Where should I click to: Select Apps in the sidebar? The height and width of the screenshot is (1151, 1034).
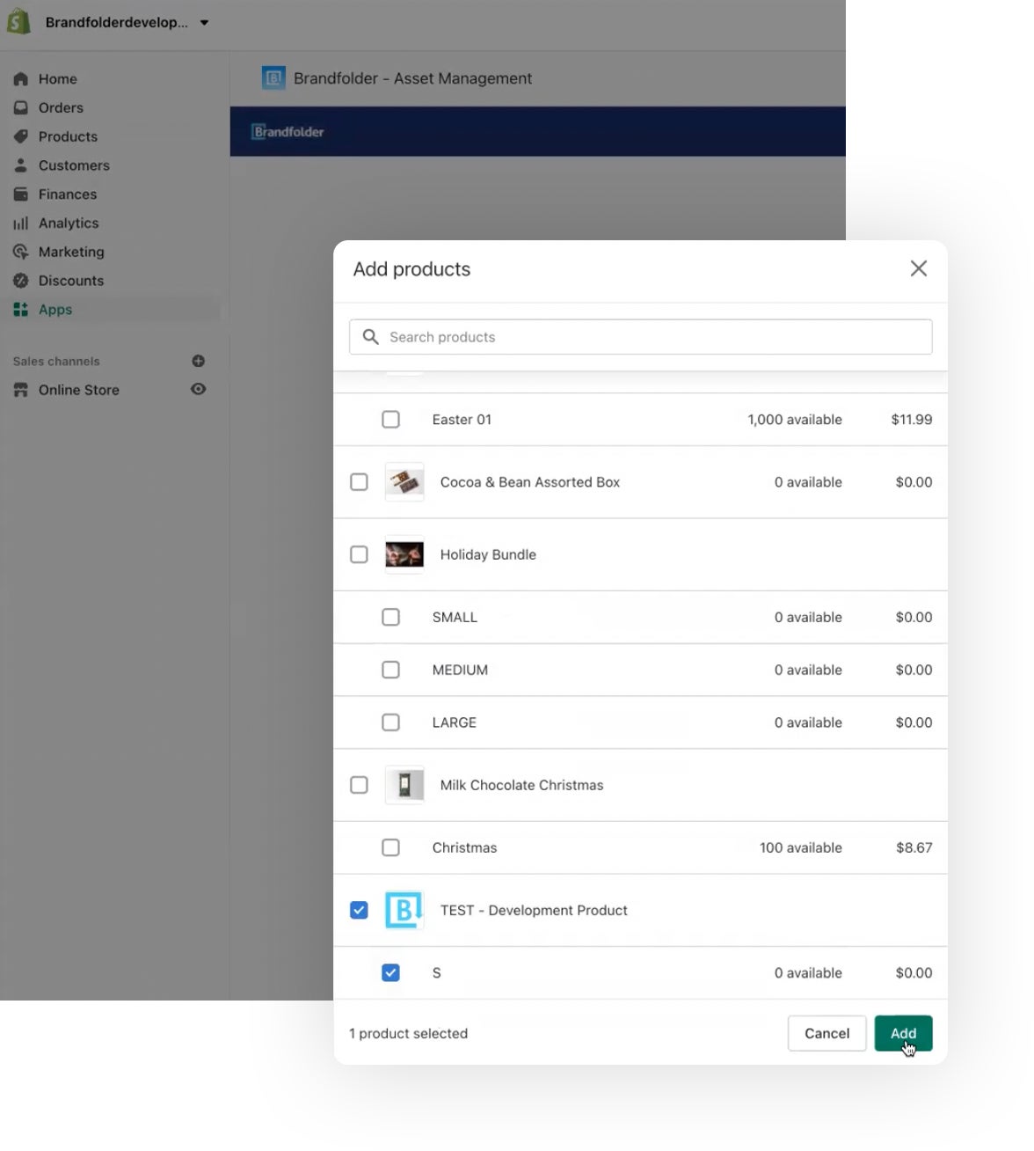click(x=55, y=310)
